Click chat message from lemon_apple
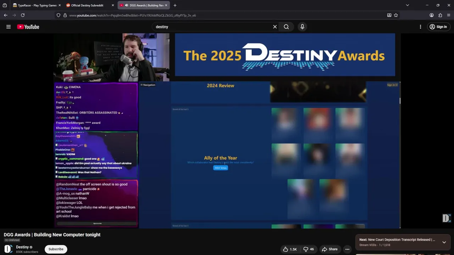The width and height of the screenshot is (454, 255). 93,163
